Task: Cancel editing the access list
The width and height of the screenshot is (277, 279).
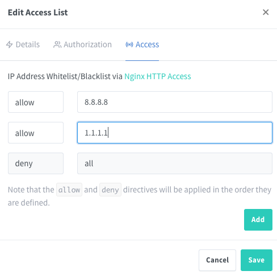Action: (x=217, y=260)
